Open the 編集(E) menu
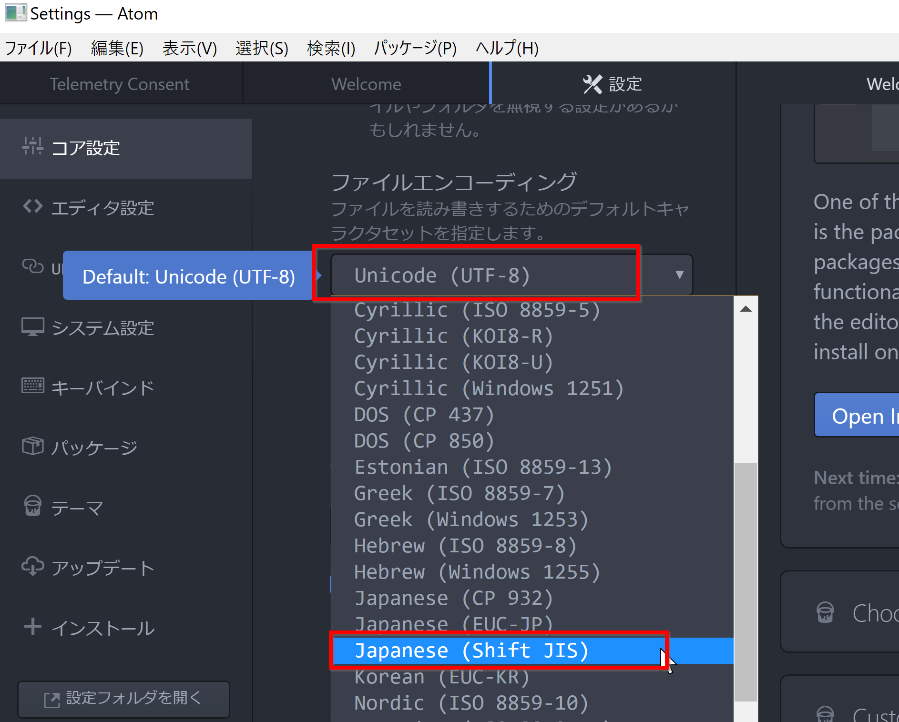Viewport: 899px width, 722px height. [x=117, y=48]
